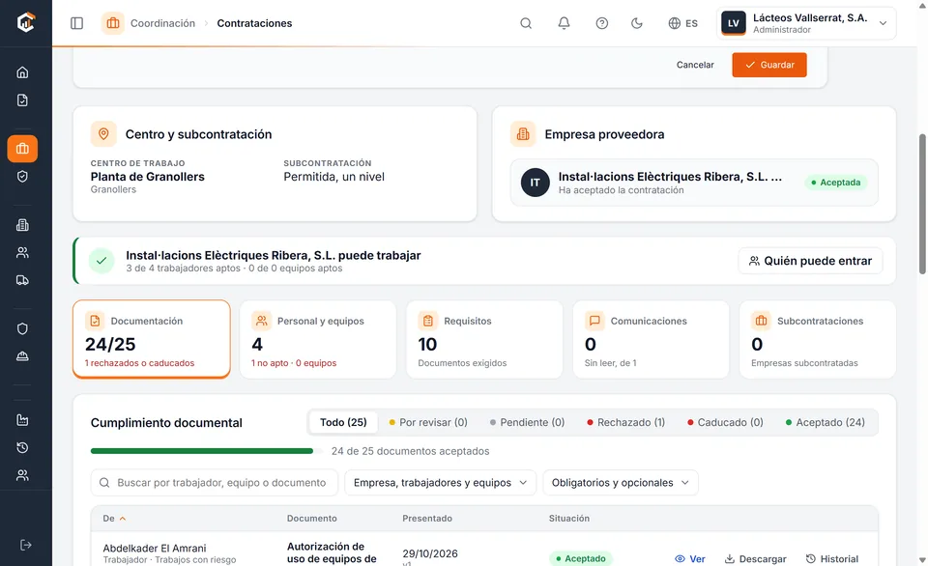Image resolution: width=928 pixels, height=566 pixels.
Task: Go to the home icon in sidebar
Action: [22, 72]
